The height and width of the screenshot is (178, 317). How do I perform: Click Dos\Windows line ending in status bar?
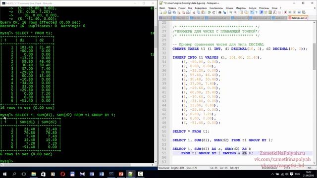[x=269, y=168]
